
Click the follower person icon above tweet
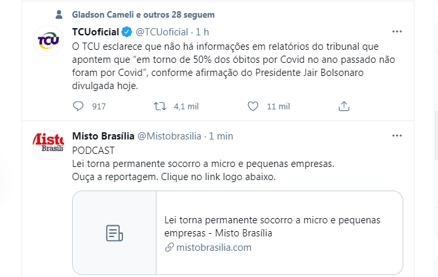coord(60,14)
